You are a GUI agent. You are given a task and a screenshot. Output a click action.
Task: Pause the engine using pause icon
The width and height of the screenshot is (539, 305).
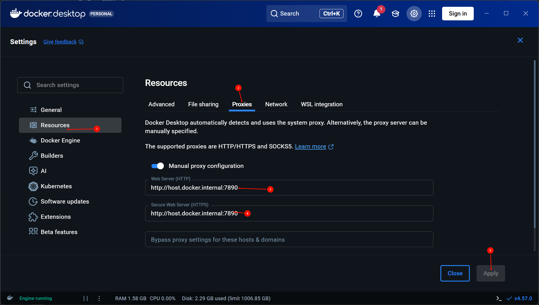click(86, 298)
